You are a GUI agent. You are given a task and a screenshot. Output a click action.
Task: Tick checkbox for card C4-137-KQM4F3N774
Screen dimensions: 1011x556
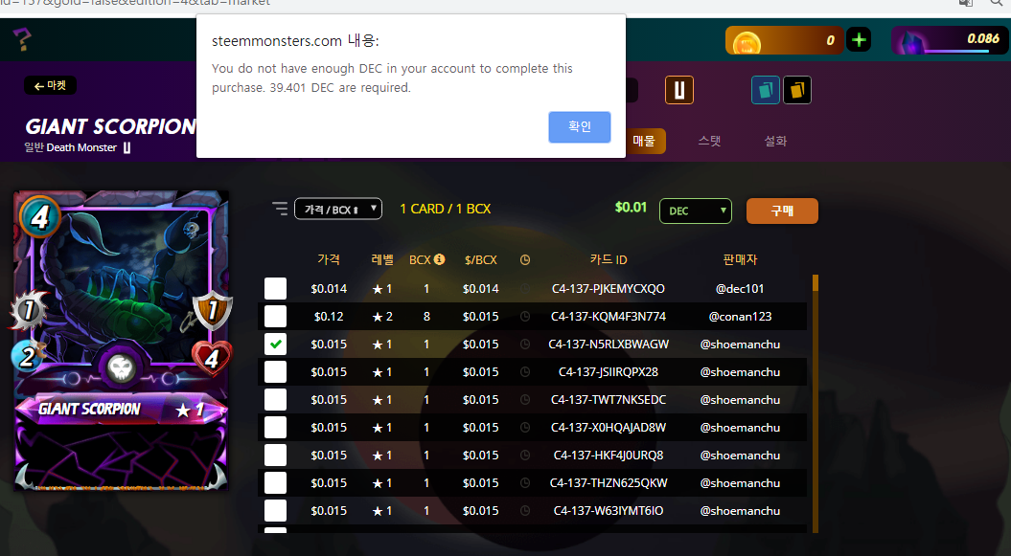tap(275, 317)
